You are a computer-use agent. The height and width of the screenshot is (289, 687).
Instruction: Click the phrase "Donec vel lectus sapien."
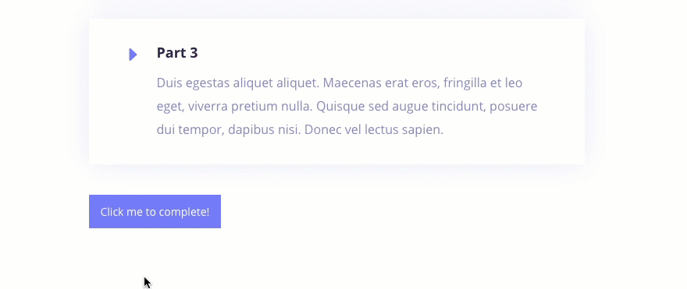374,130
